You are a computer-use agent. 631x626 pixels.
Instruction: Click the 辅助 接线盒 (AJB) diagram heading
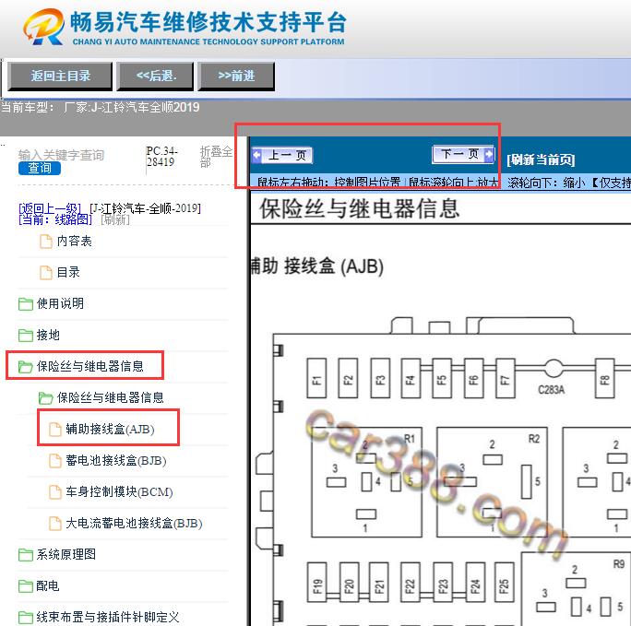(316, 266)
